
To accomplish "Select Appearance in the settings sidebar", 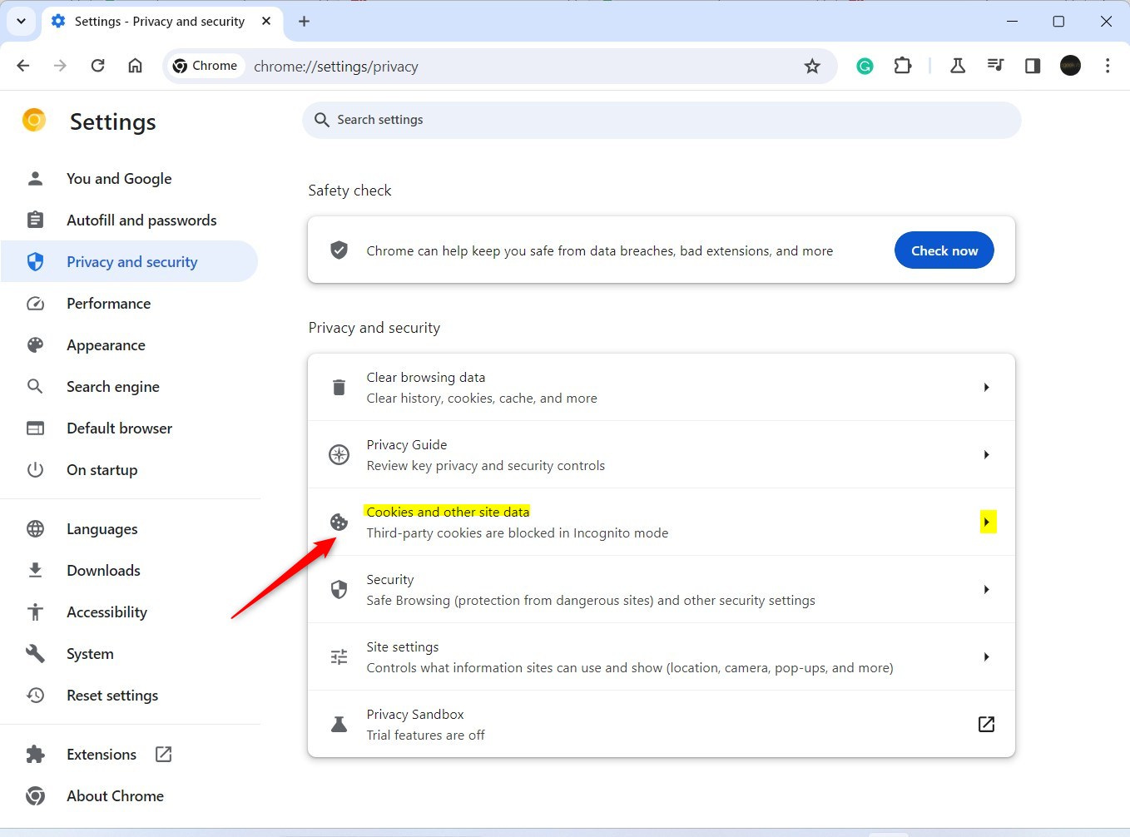I will (106, 344).
